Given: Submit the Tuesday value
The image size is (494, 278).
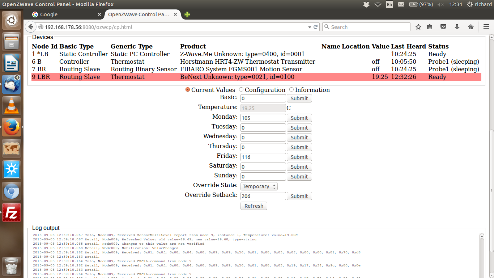Looking at the screenshot, I should click(299, 128).
